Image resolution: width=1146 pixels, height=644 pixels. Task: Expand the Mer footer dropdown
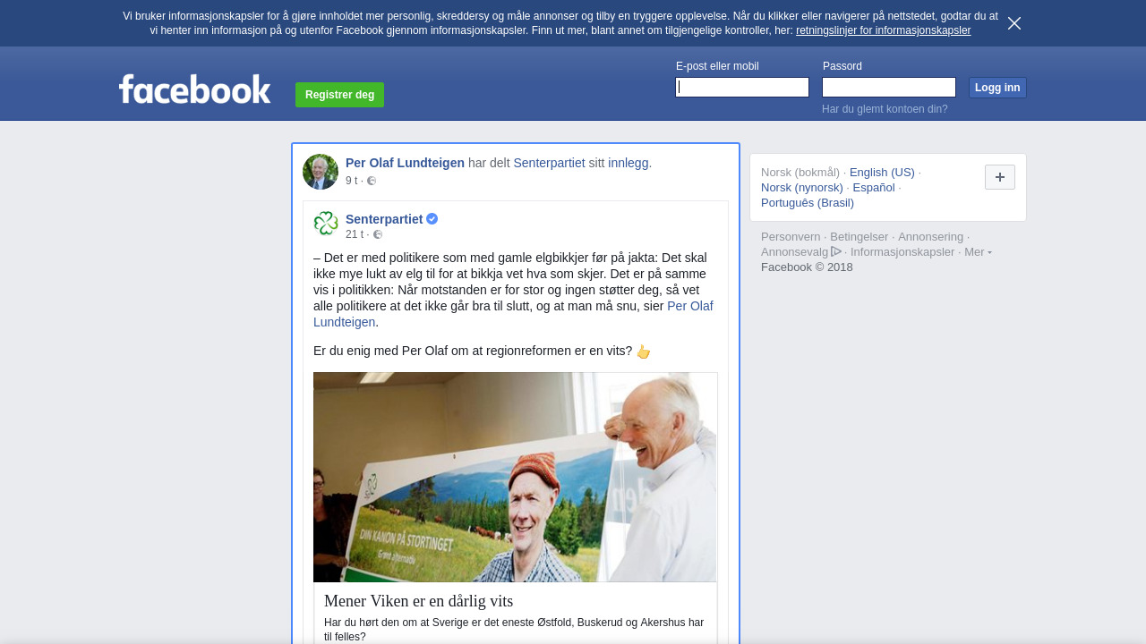[x=978, y=252]
